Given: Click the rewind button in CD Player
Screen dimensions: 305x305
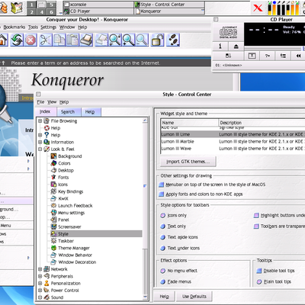Looking at the screenshot, I should pos(298,56).
